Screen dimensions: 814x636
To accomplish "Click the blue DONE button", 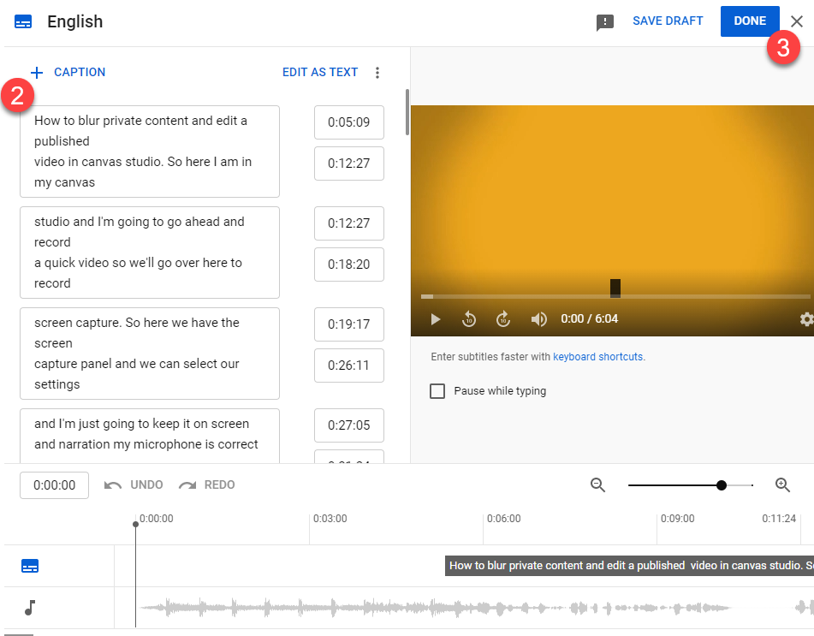I will click(x=750, y=21).
